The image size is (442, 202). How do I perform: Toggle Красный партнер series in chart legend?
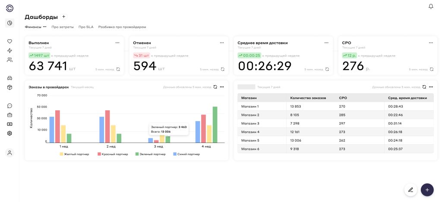112,154
